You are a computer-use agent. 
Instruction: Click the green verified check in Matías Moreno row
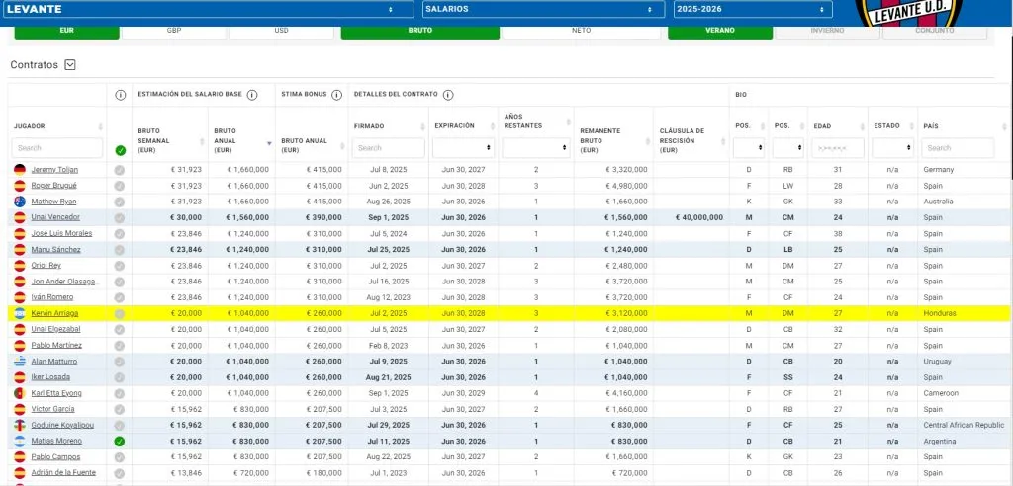pyautogui.click(x=120, y=442)
